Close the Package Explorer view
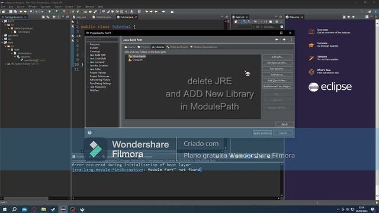 [25, 17]
